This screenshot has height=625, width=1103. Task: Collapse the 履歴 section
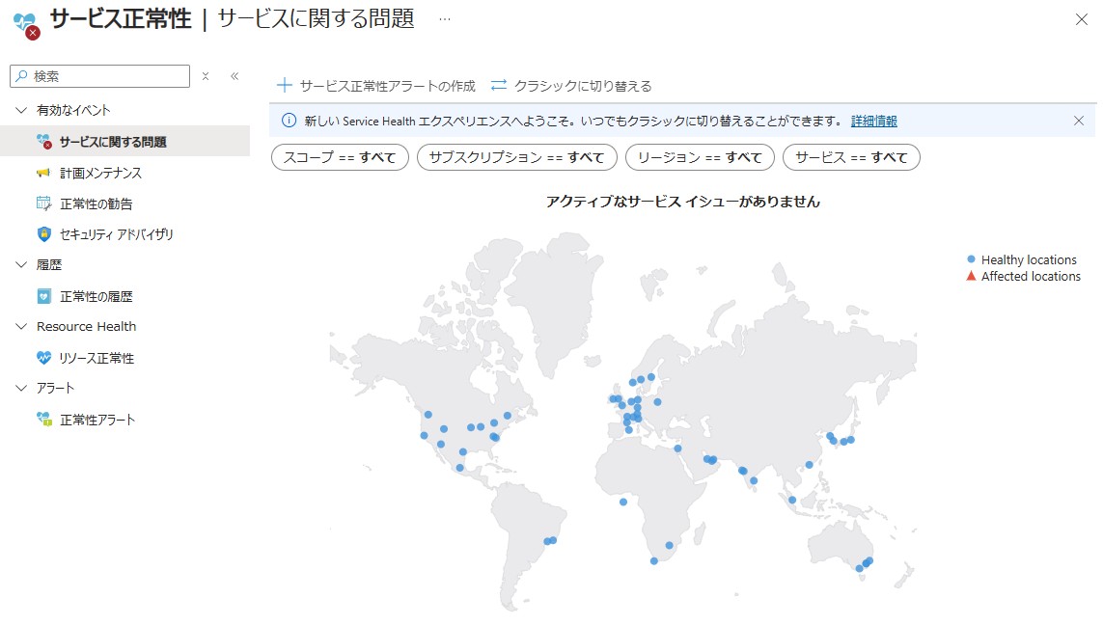click(x=22, y=264)
